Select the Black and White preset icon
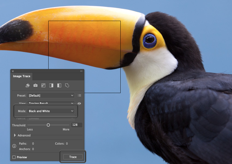Image resolution: width=232 pixels, height=164 pixels. point(59,85)
